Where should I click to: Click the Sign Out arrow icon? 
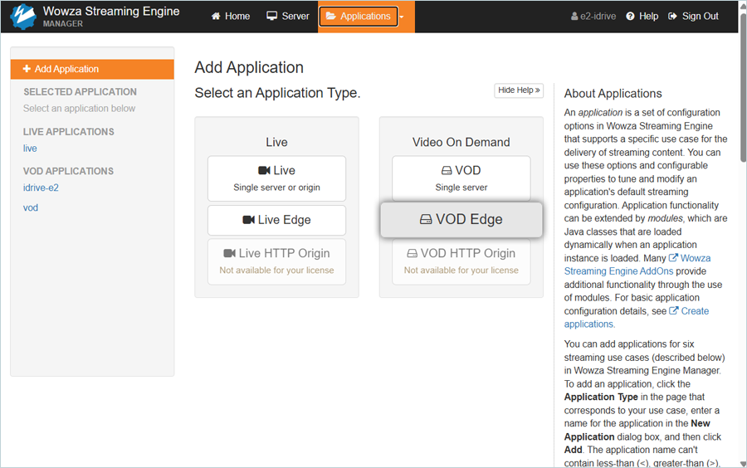click(672, 17)
